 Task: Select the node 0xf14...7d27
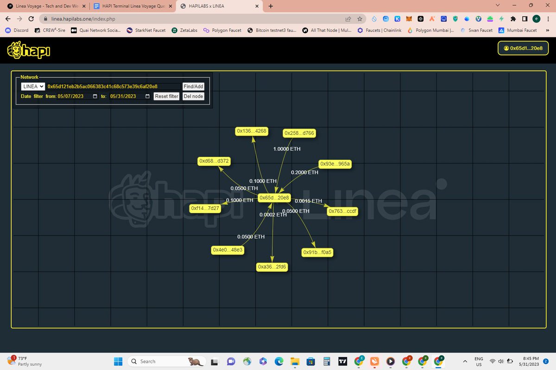coord(205,208)
